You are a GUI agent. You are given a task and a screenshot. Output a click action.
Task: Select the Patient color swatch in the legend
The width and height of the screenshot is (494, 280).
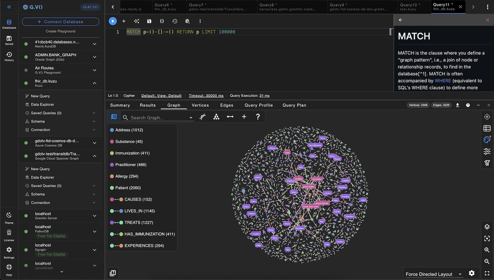[113, 188]
